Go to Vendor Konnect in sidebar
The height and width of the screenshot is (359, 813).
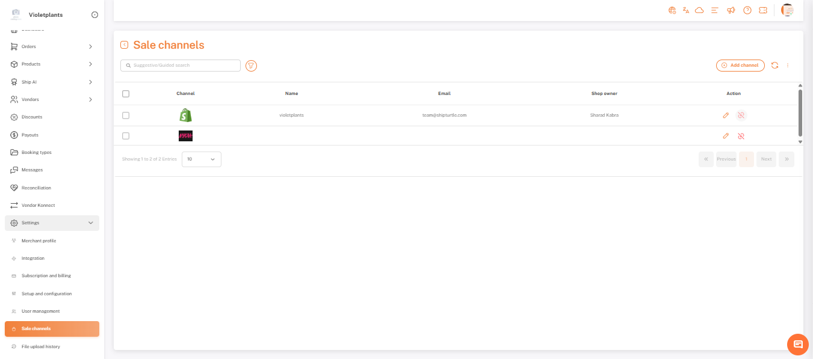pyautogui.click(x=38, y=206)
